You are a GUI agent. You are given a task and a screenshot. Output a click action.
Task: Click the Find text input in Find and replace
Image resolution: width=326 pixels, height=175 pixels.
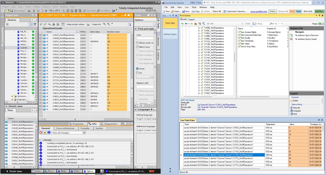pos(145,39)
